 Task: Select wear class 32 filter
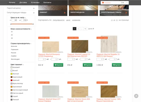[x=12, y=35]
